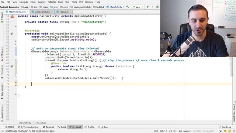
Task: Run the app with green play button
Action: 148,7
